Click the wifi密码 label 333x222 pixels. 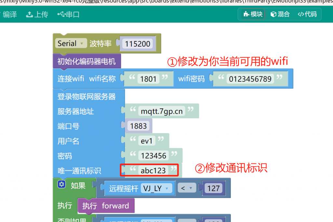(191, 79)
